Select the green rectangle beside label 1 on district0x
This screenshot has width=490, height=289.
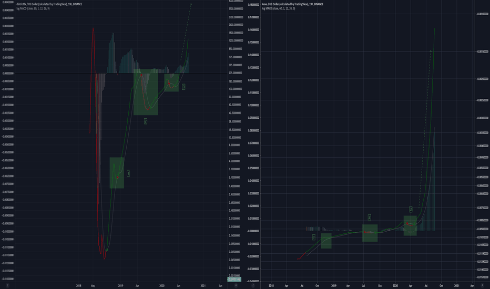pos(117,173)
